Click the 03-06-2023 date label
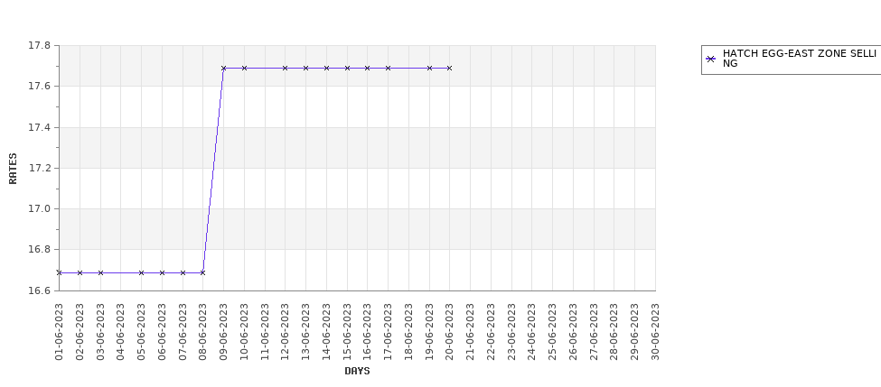This screenshot has height=387, width=881. coord(100,331)
